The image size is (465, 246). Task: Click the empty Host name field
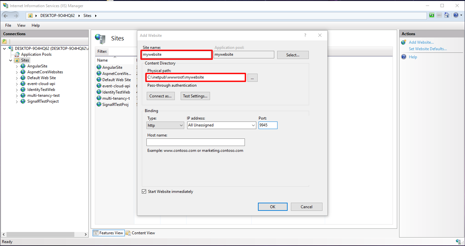tap(196, 142)
